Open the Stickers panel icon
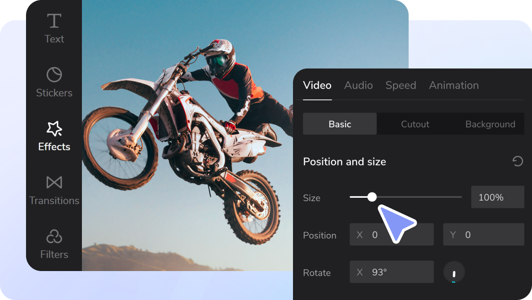The height and width of the screenshot is (300, 532). pos(54,75)
